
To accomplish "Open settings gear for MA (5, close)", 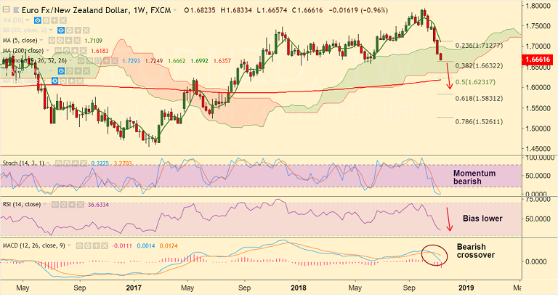I will click(x=60, y=41).
